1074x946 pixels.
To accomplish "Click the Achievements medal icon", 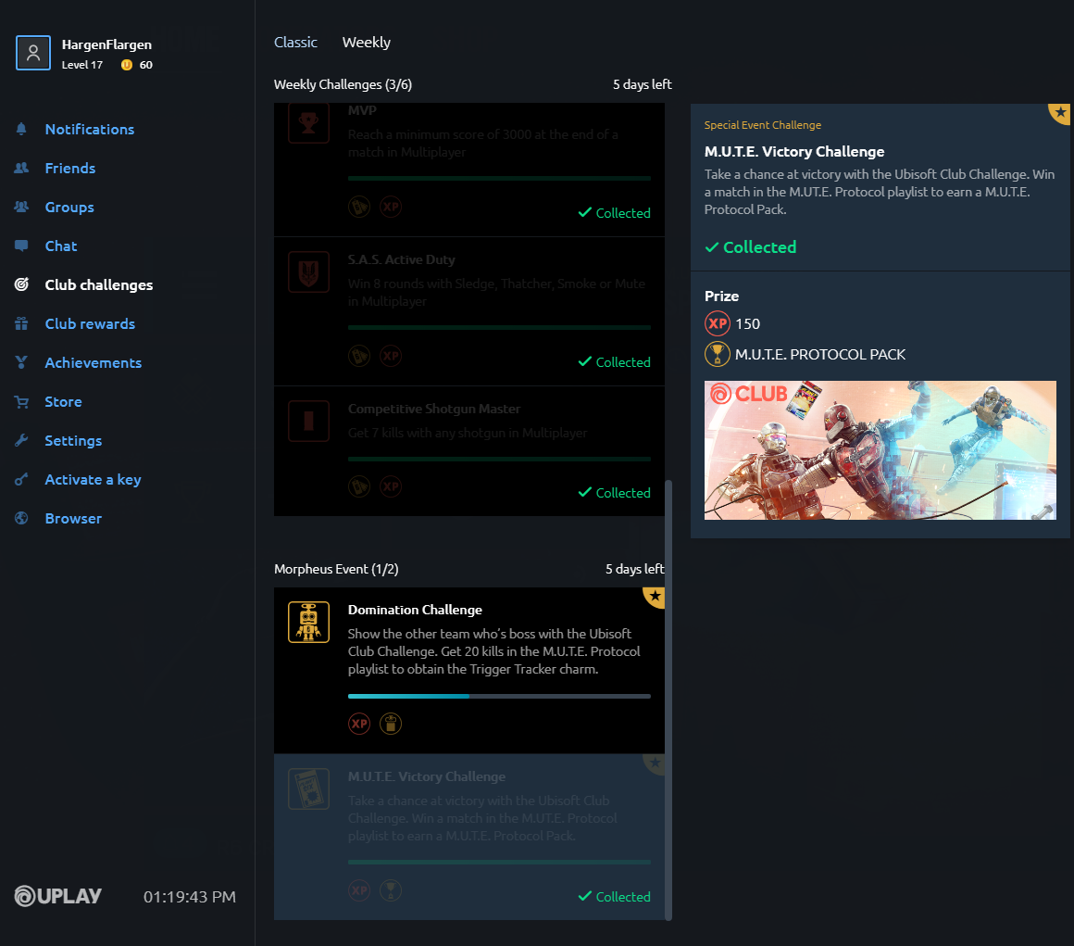I will point(21,362).
